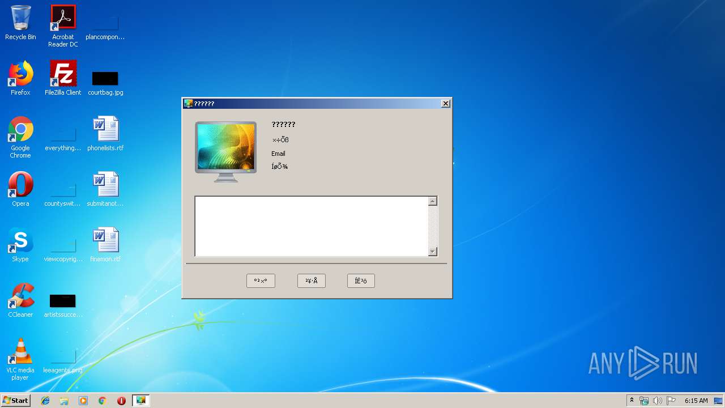This screenshot has height=408, width=725.
Task: Open Google Chrome desktop shortcut
Action: (x=20, y=137)
